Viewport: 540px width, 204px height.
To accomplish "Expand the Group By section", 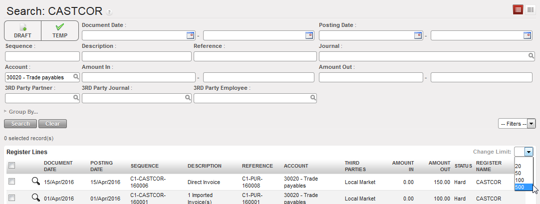I will click(23, 112).
